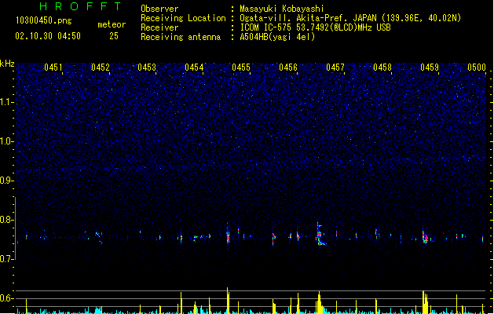The height and width of the screenshot is (314, 494).
Task: Click the bright meteor echo near 0459
Action: 425,236
